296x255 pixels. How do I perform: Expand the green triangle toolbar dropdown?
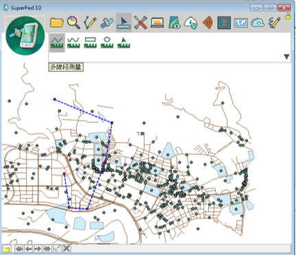click(286, 57)
